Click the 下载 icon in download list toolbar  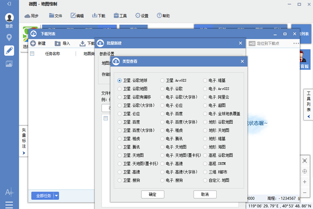coord(83,44)
